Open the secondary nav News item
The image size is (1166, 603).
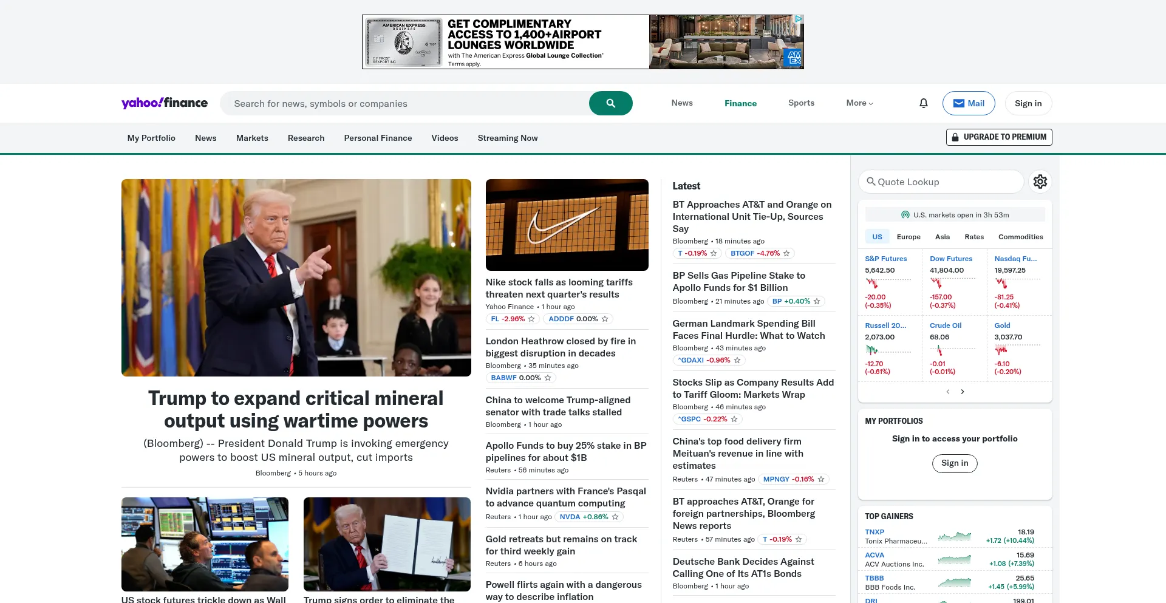click(x=205, y=138)
